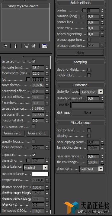Screen dimensions: 112x216
Task: Open the white balance Neutral dropdown
Action: point(36,168)
